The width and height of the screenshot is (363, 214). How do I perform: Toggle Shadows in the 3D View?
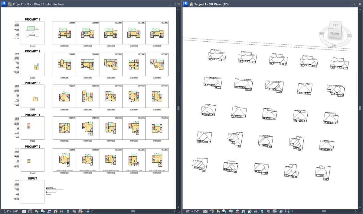pos(224,211)
